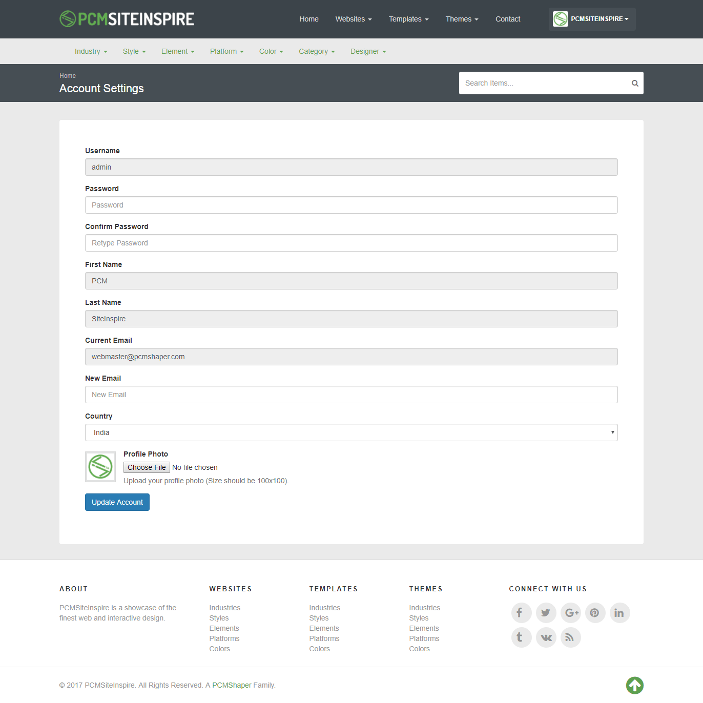The width and height of the screenshot is (703, 703).
Task: Open the RSS feed icon
Action: (570, 637)
